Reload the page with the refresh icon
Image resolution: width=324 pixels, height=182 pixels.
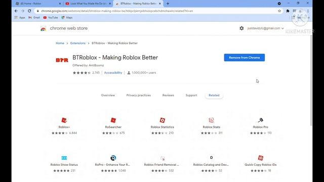pyautogui.click(x=29, y=11)
